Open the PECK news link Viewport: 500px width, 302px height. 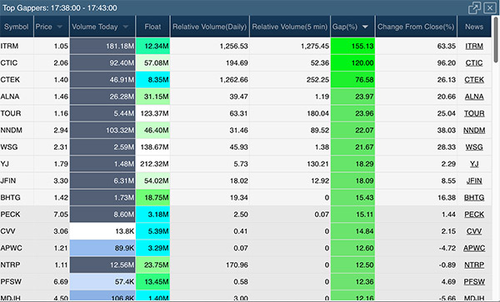[474, 215]
